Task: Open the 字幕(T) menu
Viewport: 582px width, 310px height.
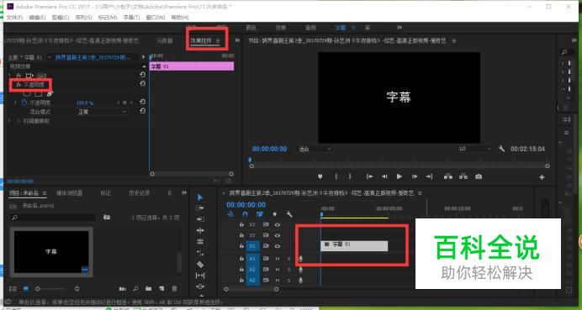Action: point(131,18)
